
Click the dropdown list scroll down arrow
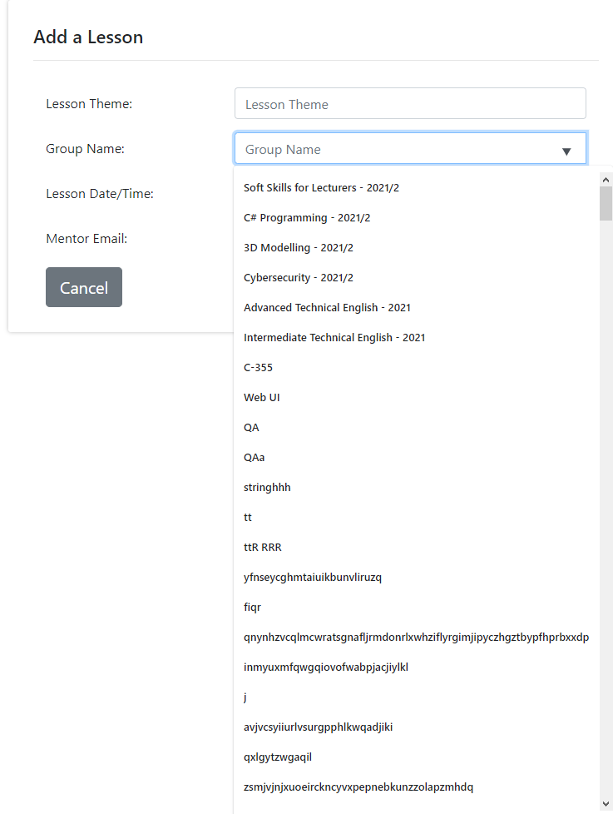point(606,804)
